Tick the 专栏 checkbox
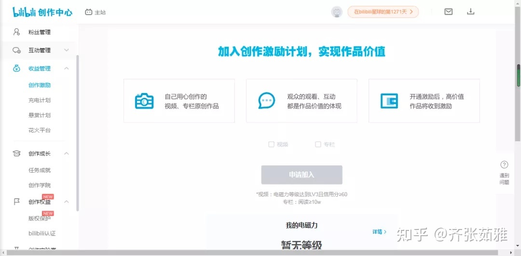The width and height of the screenshot is (521, 256). coord(318,144)
